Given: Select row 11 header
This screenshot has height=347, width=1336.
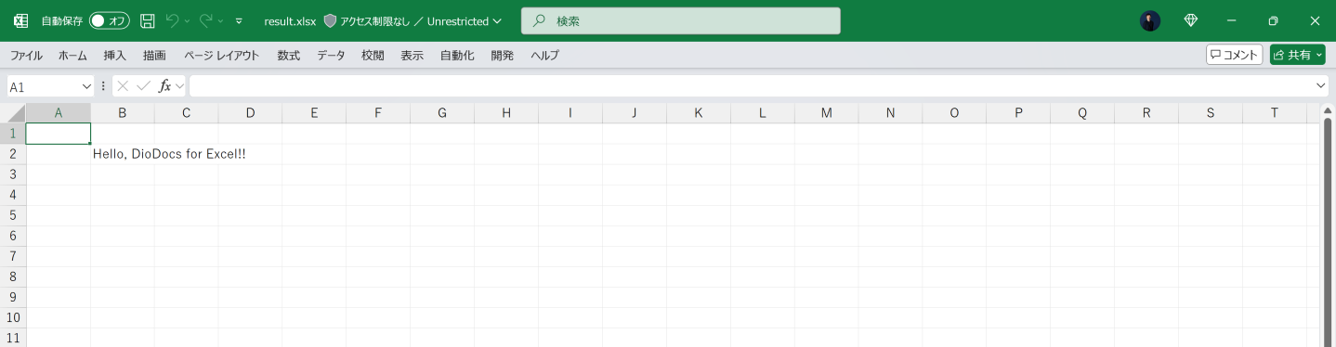Looking at the screenshot, I should point(13,338).
